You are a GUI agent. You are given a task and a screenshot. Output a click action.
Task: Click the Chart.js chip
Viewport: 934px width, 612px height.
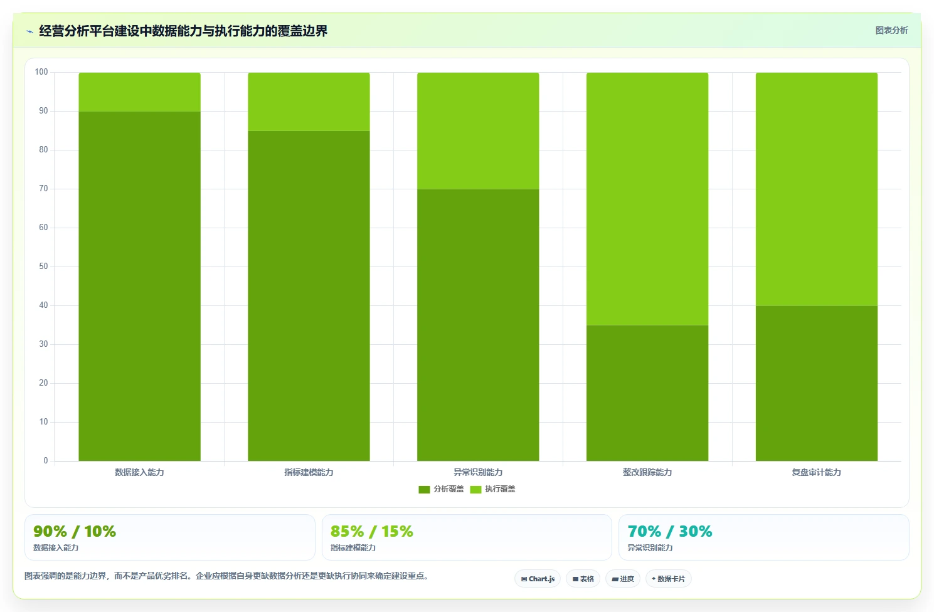point(538,579)
